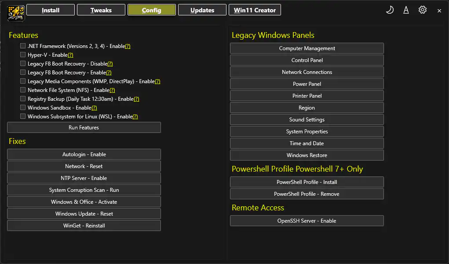This screenshot has width=449, height=264.
Task: Check the Windows Sandbox option
Action: tap(23, 107)
